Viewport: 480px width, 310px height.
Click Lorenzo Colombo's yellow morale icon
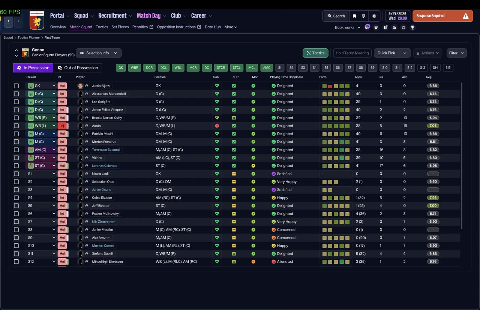click(x=253, y=166)
